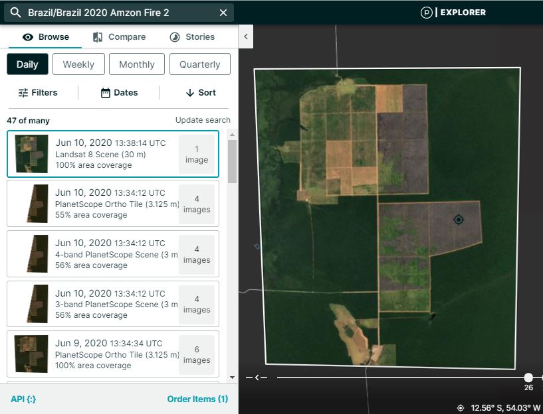Image resolution: width=543 pixels, height=414 pixels.
Task: Collapse the left sidebar panel
Action: (245, 36)
